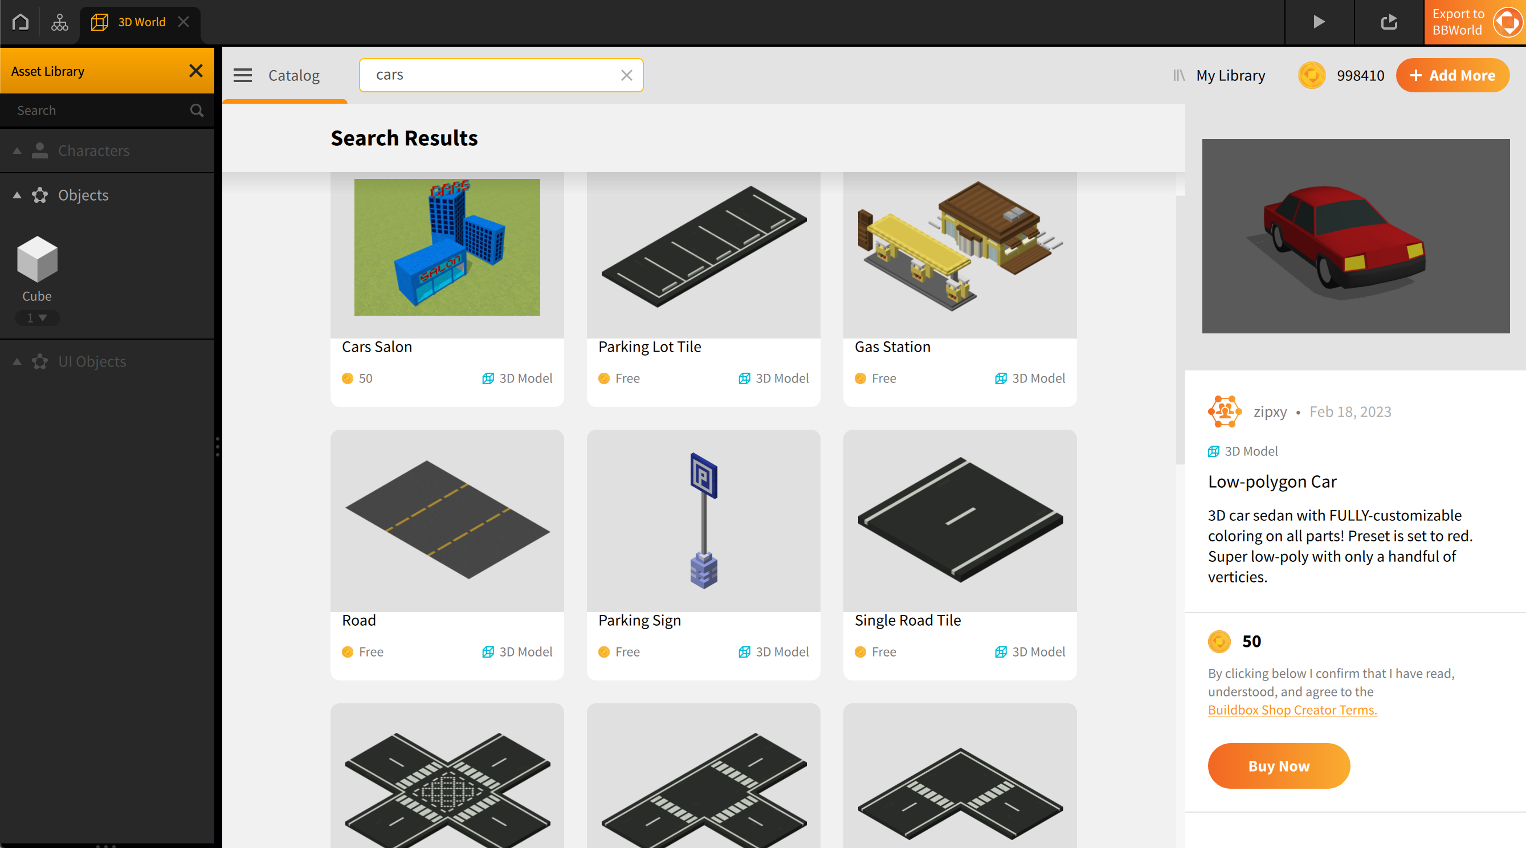Click the Feb 18, 2023 date text
Image resolution: width=1526 pixels, height=848 pixels.
[1350, 411]
